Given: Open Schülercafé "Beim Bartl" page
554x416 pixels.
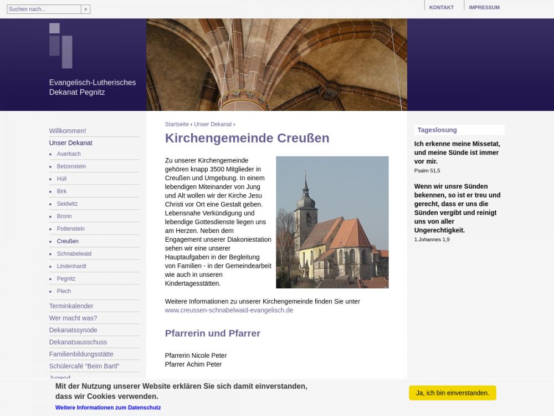Looking at the screenshot, I should click(x=84, y=366).
